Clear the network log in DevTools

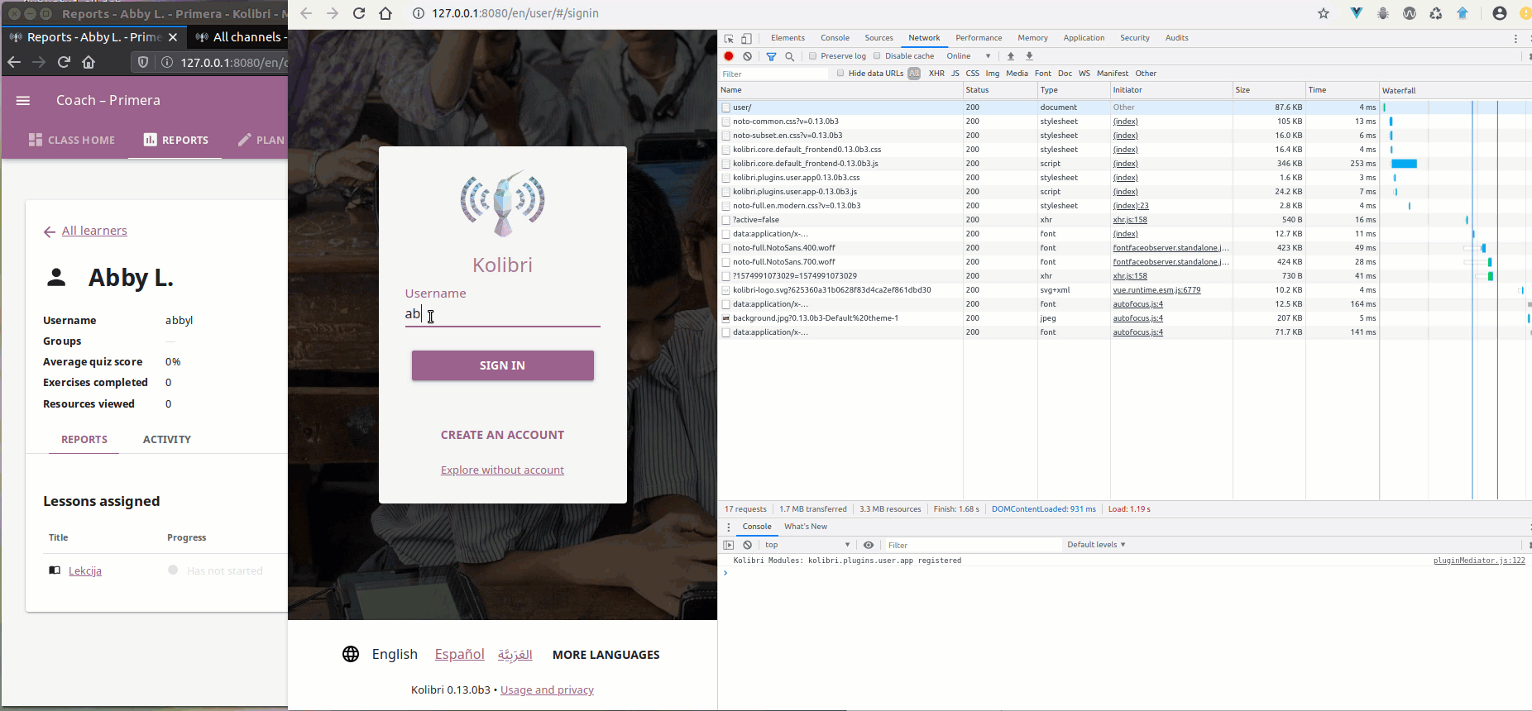(748, 56)
